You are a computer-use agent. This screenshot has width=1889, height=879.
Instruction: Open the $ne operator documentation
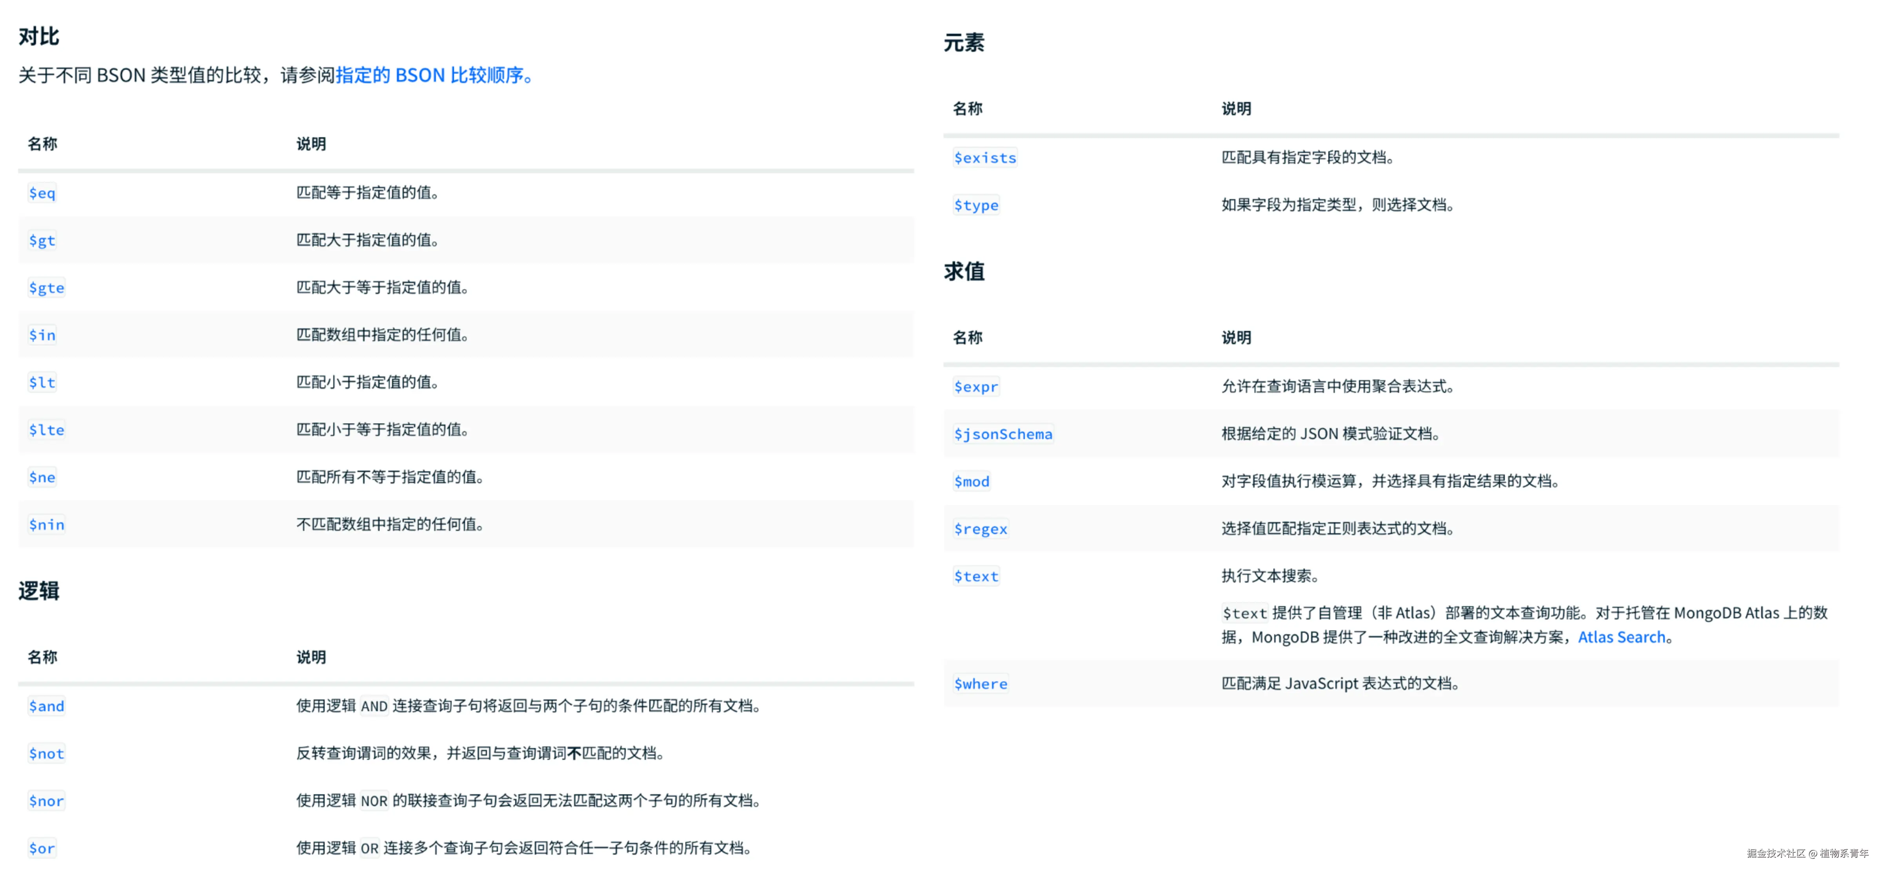coord(42,477)
